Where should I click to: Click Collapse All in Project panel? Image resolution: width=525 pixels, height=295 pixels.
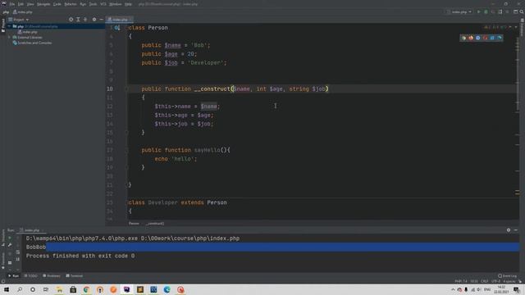85,20
